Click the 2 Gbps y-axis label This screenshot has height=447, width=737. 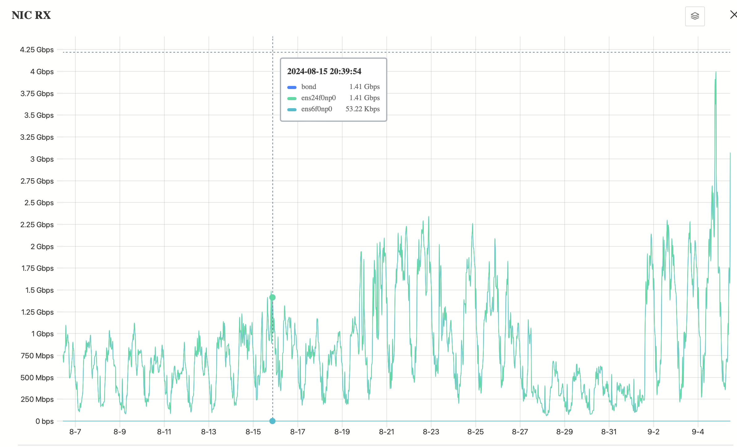point(42,247)
